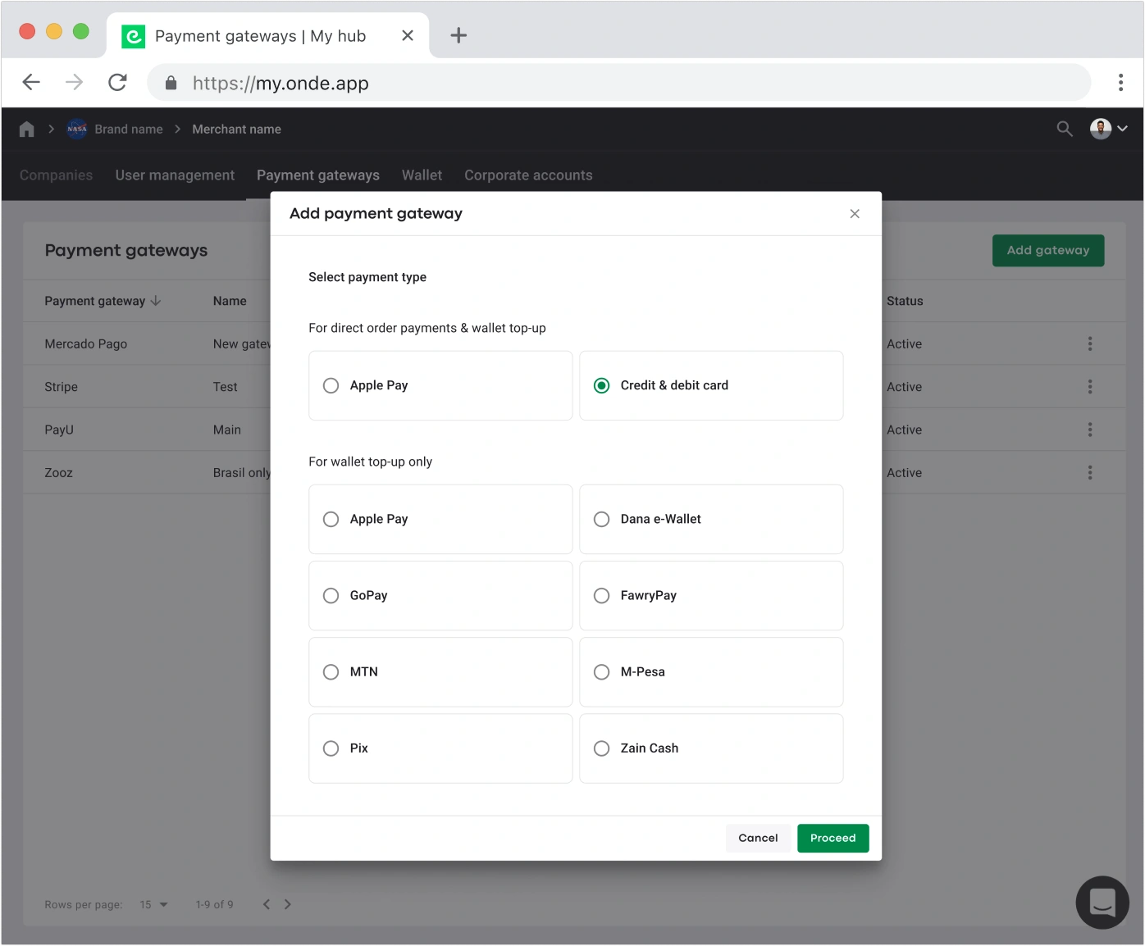Open row options for Zooz gateway
This screenshot has height=946, width=1145.
pyautogui.click(x=1089, y=473)
